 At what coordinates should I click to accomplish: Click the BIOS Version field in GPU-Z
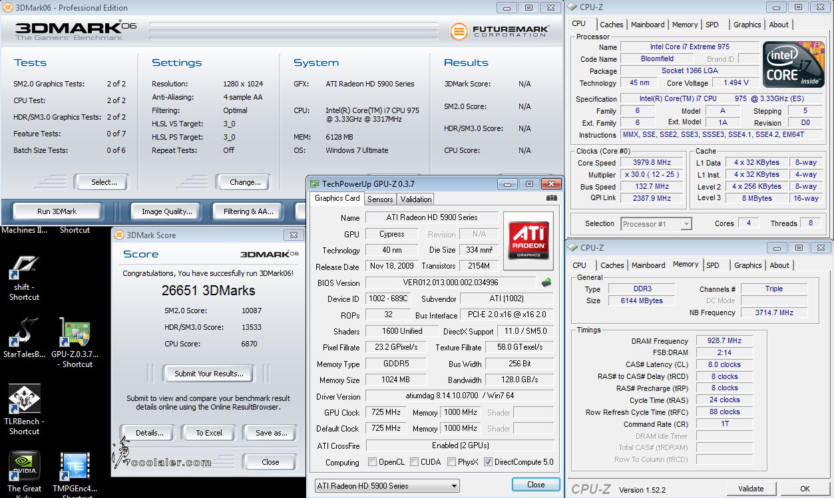(x=451, y=283)
